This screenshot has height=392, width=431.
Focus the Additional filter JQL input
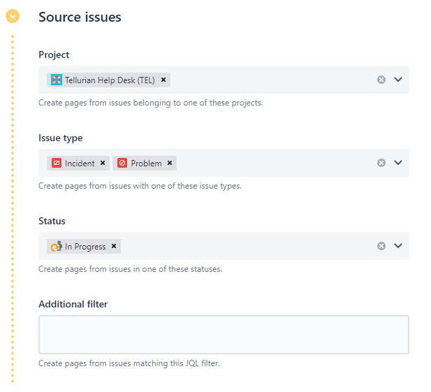pos(224,335)
